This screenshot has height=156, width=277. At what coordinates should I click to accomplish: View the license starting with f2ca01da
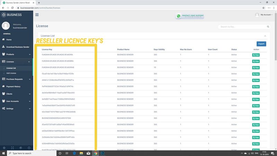[256, 74]
